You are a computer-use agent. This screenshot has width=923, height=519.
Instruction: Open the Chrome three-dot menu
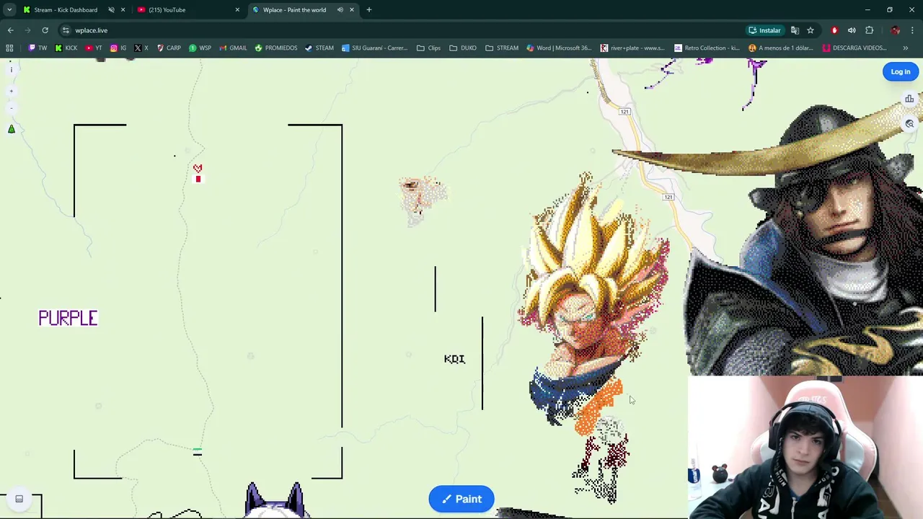click(x=912, y=30)
